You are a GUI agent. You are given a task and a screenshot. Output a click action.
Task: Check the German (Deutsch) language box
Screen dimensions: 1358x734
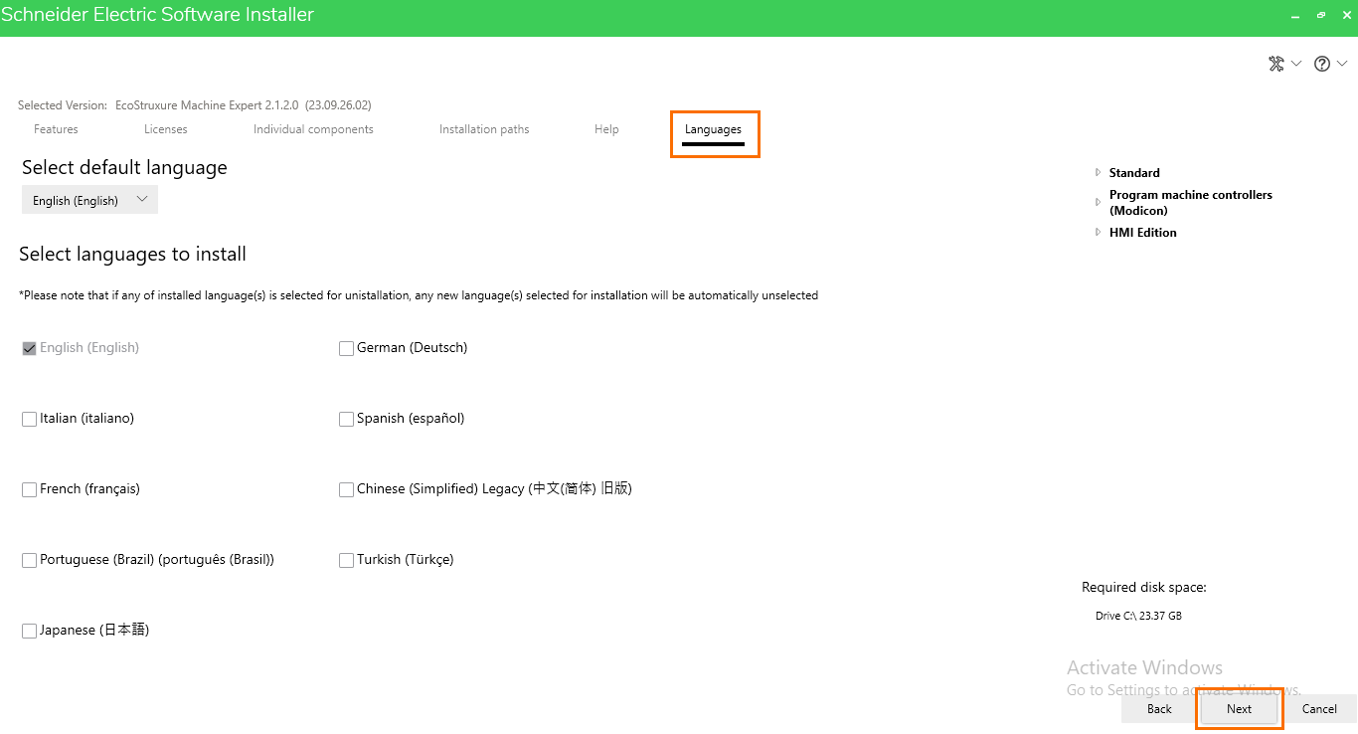pos(346,349)
